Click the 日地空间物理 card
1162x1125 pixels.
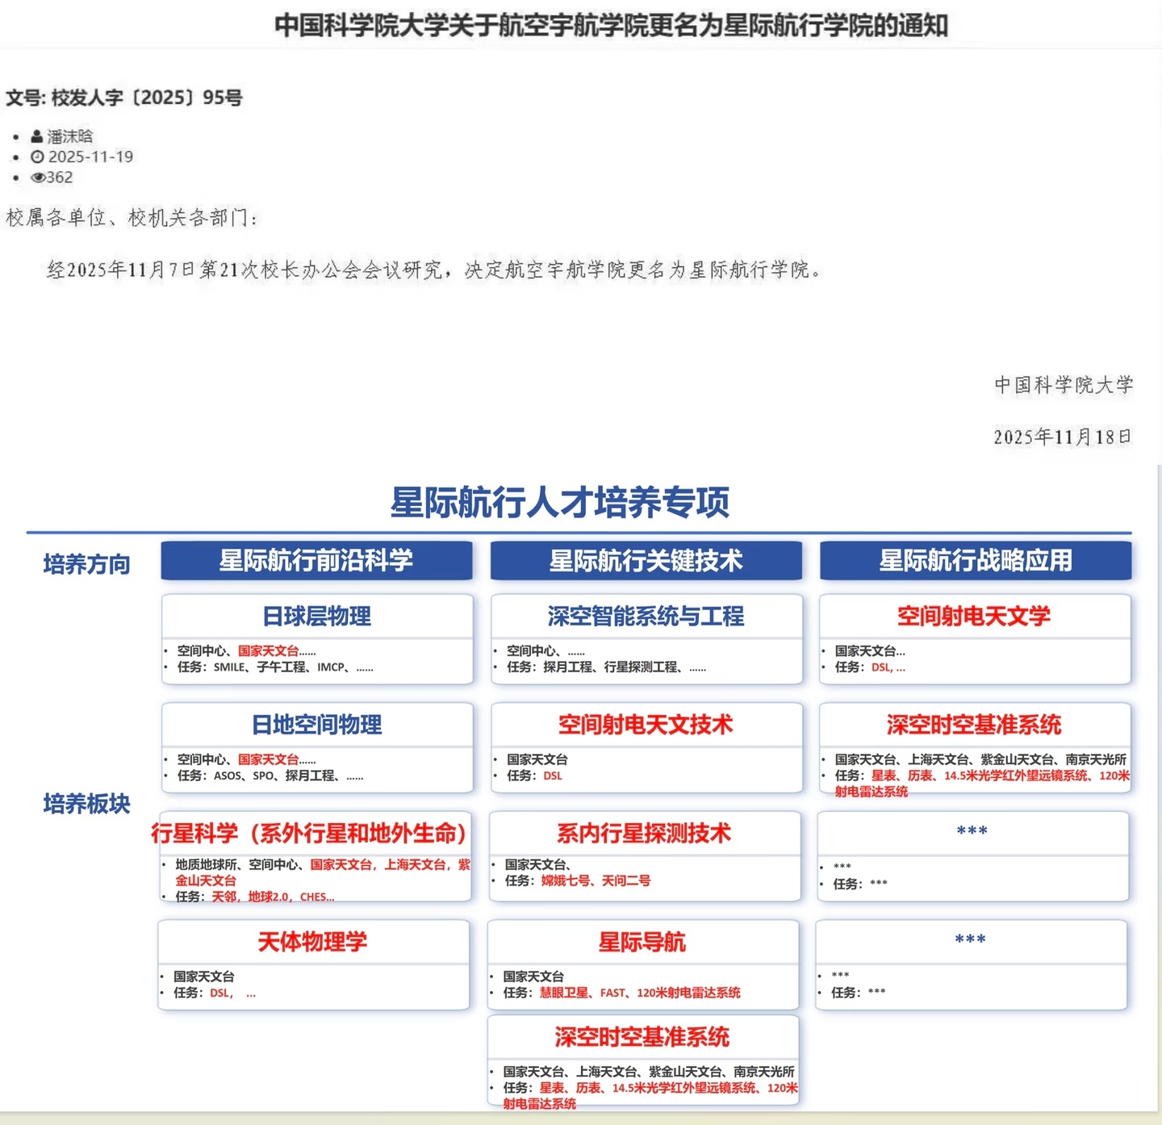tap(317, 725)
